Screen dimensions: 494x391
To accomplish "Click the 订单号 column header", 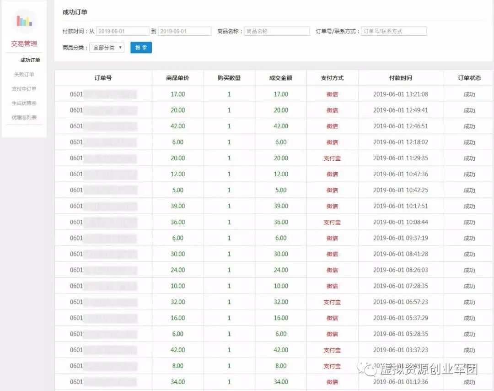I will tap(102, 78).
